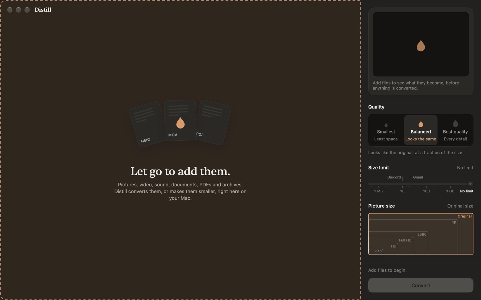
Task: Click the droplet icon in the preview pane
Action: point(421,46)
